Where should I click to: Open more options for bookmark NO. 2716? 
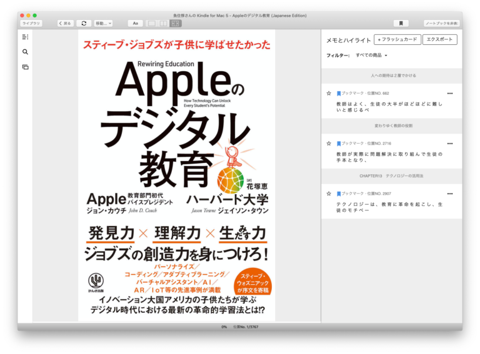coord(450,144)
